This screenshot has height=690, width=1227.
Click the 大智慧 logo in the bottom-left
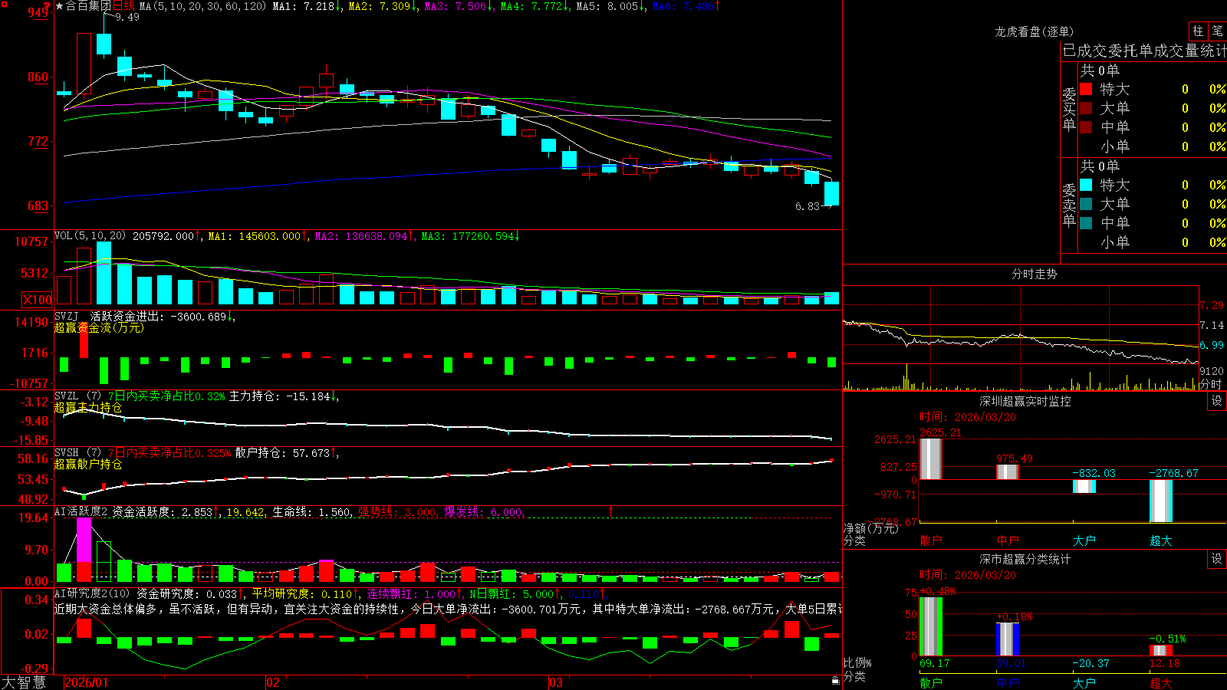coord(24,682)
